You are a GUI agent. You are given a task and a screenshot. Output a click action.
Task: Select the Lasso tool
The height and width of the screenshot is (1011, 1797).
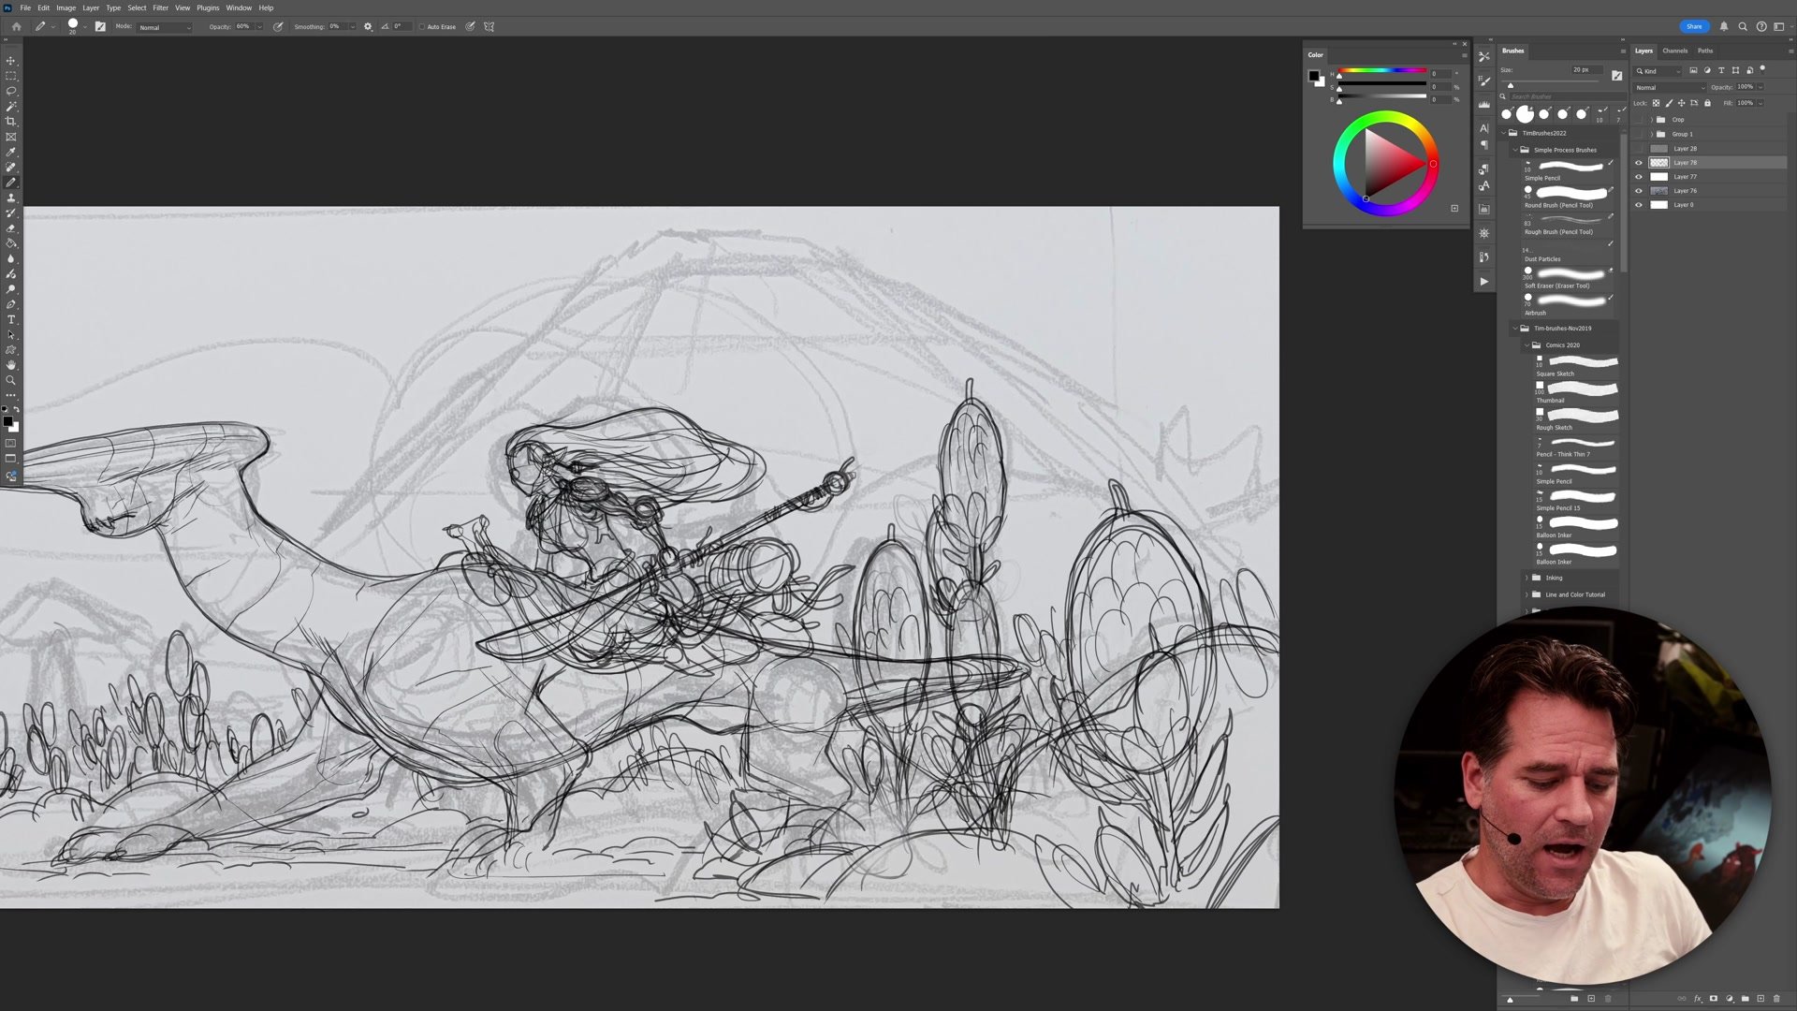tap(11, 91)
